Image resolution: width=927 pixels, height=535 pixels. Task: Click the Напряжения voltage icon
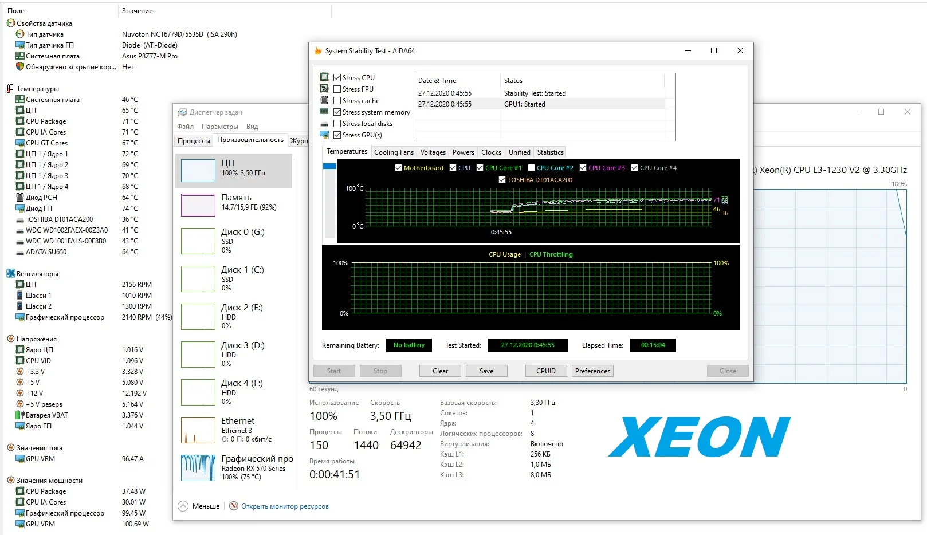coord(10,339)
